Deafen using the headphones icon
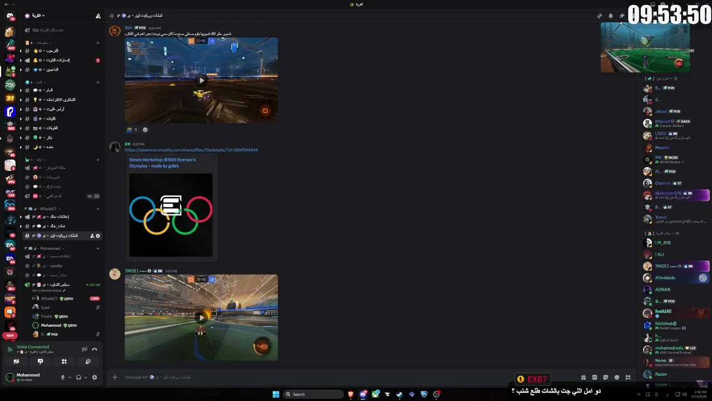This screenshot has width=712, height=401. pos(78,377)
